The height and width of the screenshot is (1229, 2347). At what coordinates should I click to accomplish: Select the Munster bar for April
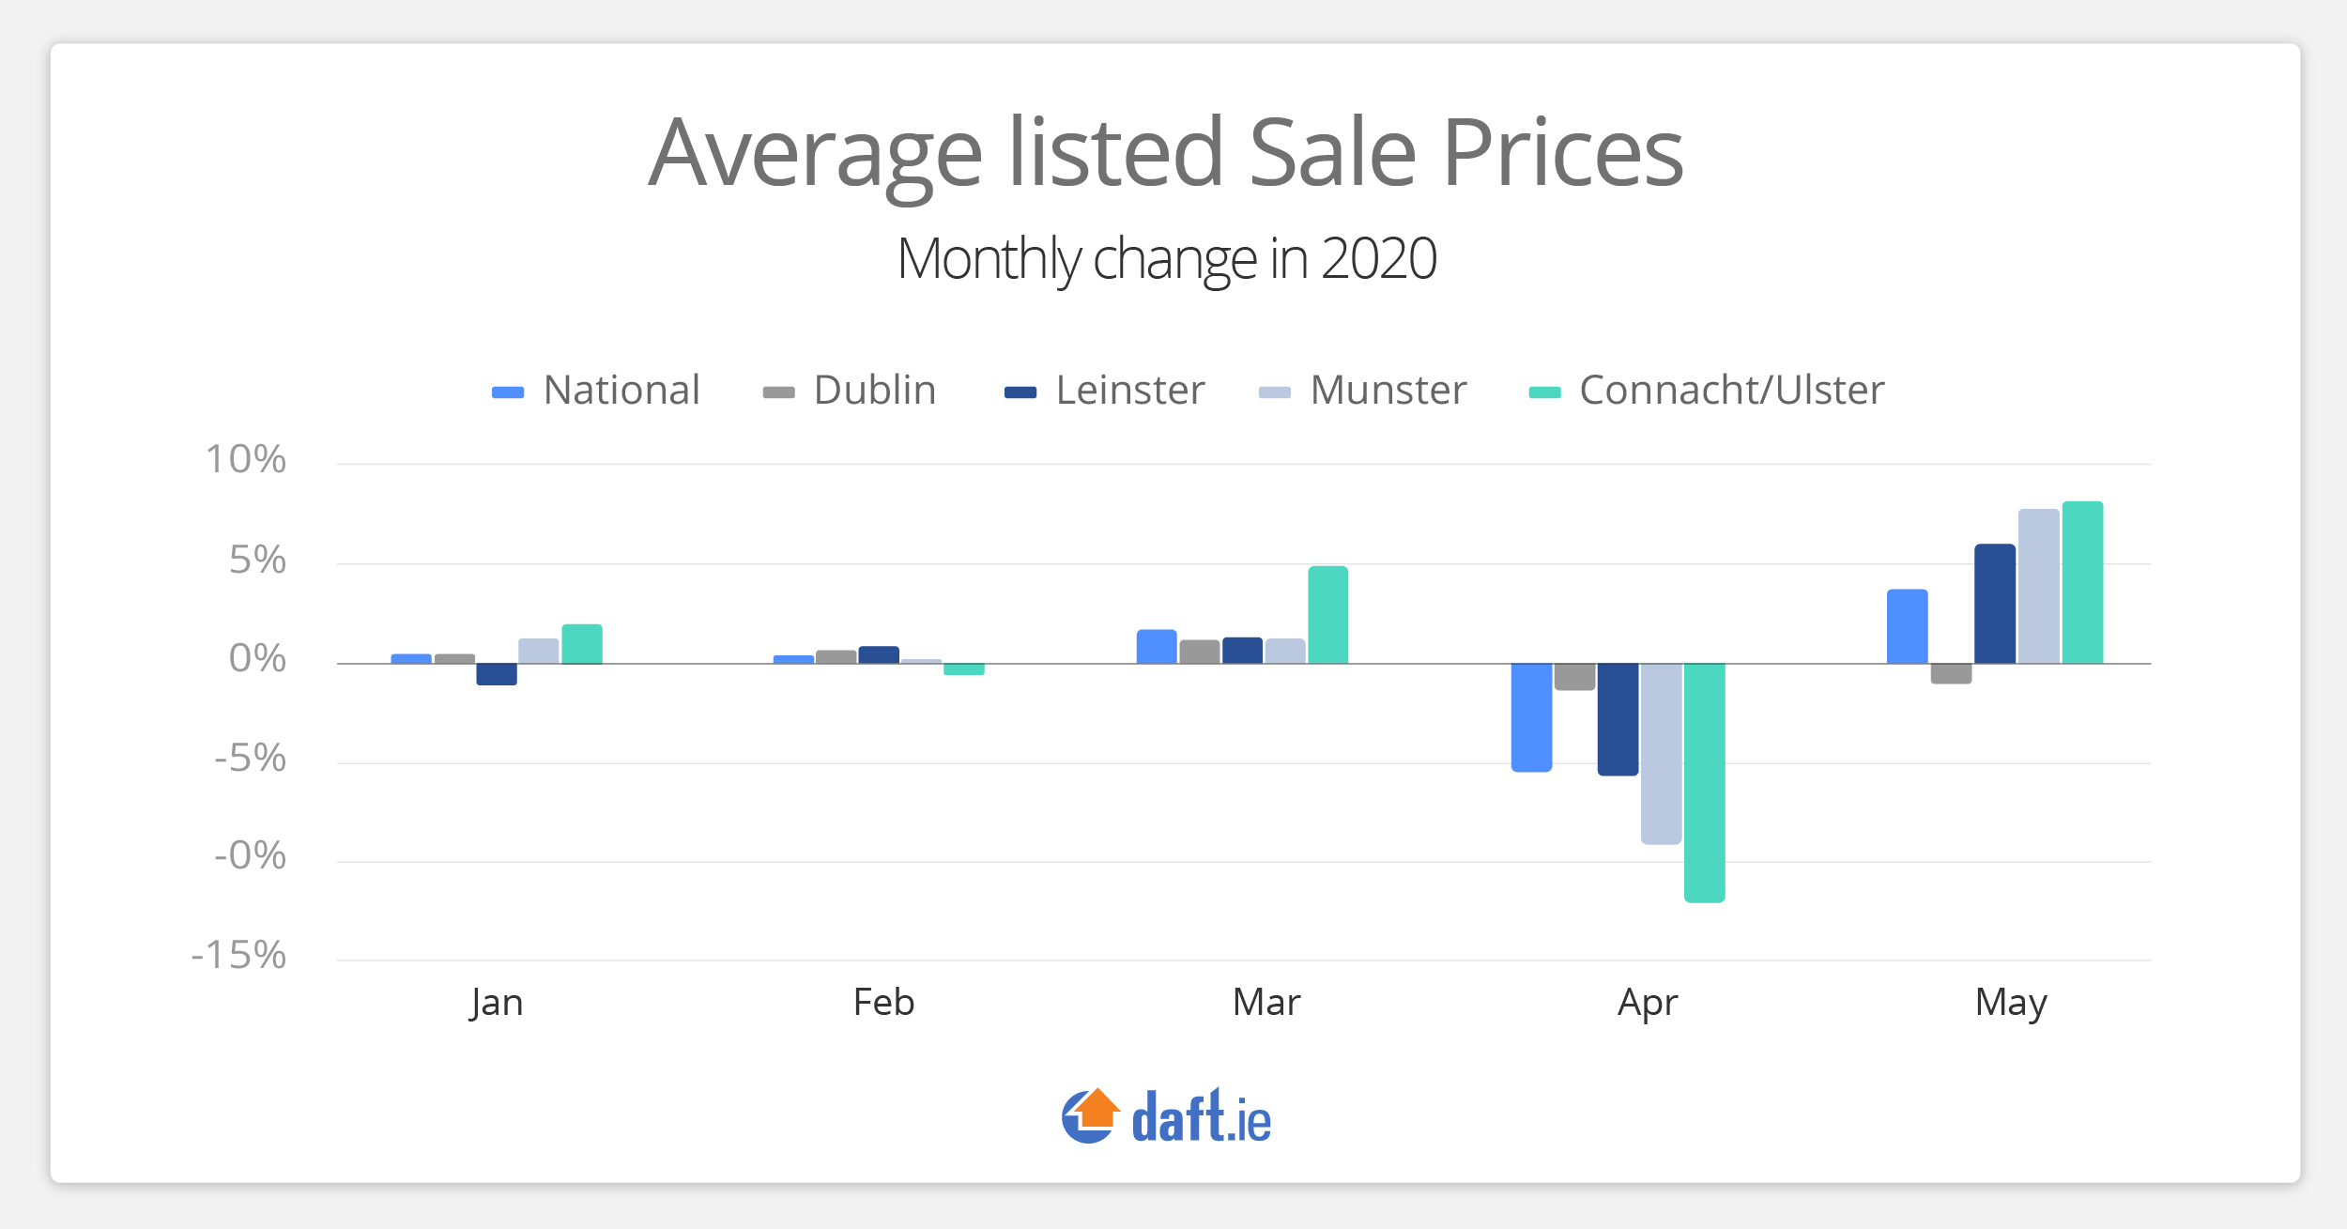click(x=1661, y=753)
